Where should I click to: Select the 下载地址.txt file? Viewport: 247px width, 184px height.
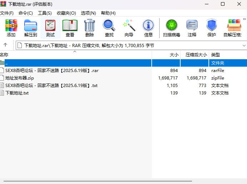point(17,93)
